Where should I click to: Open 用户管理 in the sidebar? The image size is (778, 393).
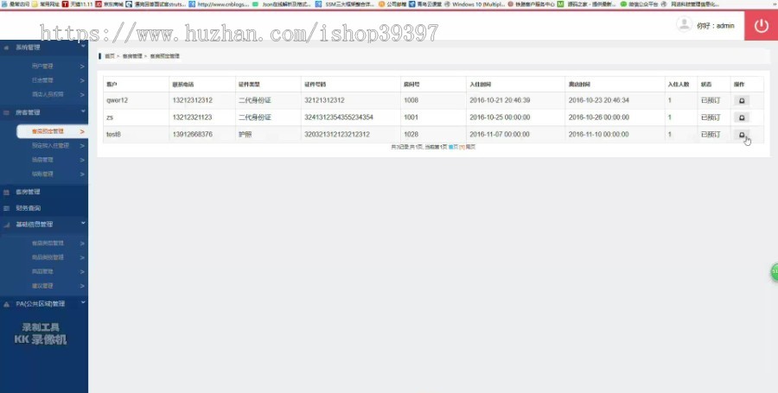coord(42,66)
